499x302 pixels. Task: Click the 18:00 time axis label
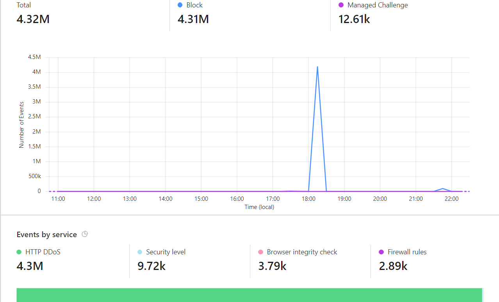(x=308, y=198)
